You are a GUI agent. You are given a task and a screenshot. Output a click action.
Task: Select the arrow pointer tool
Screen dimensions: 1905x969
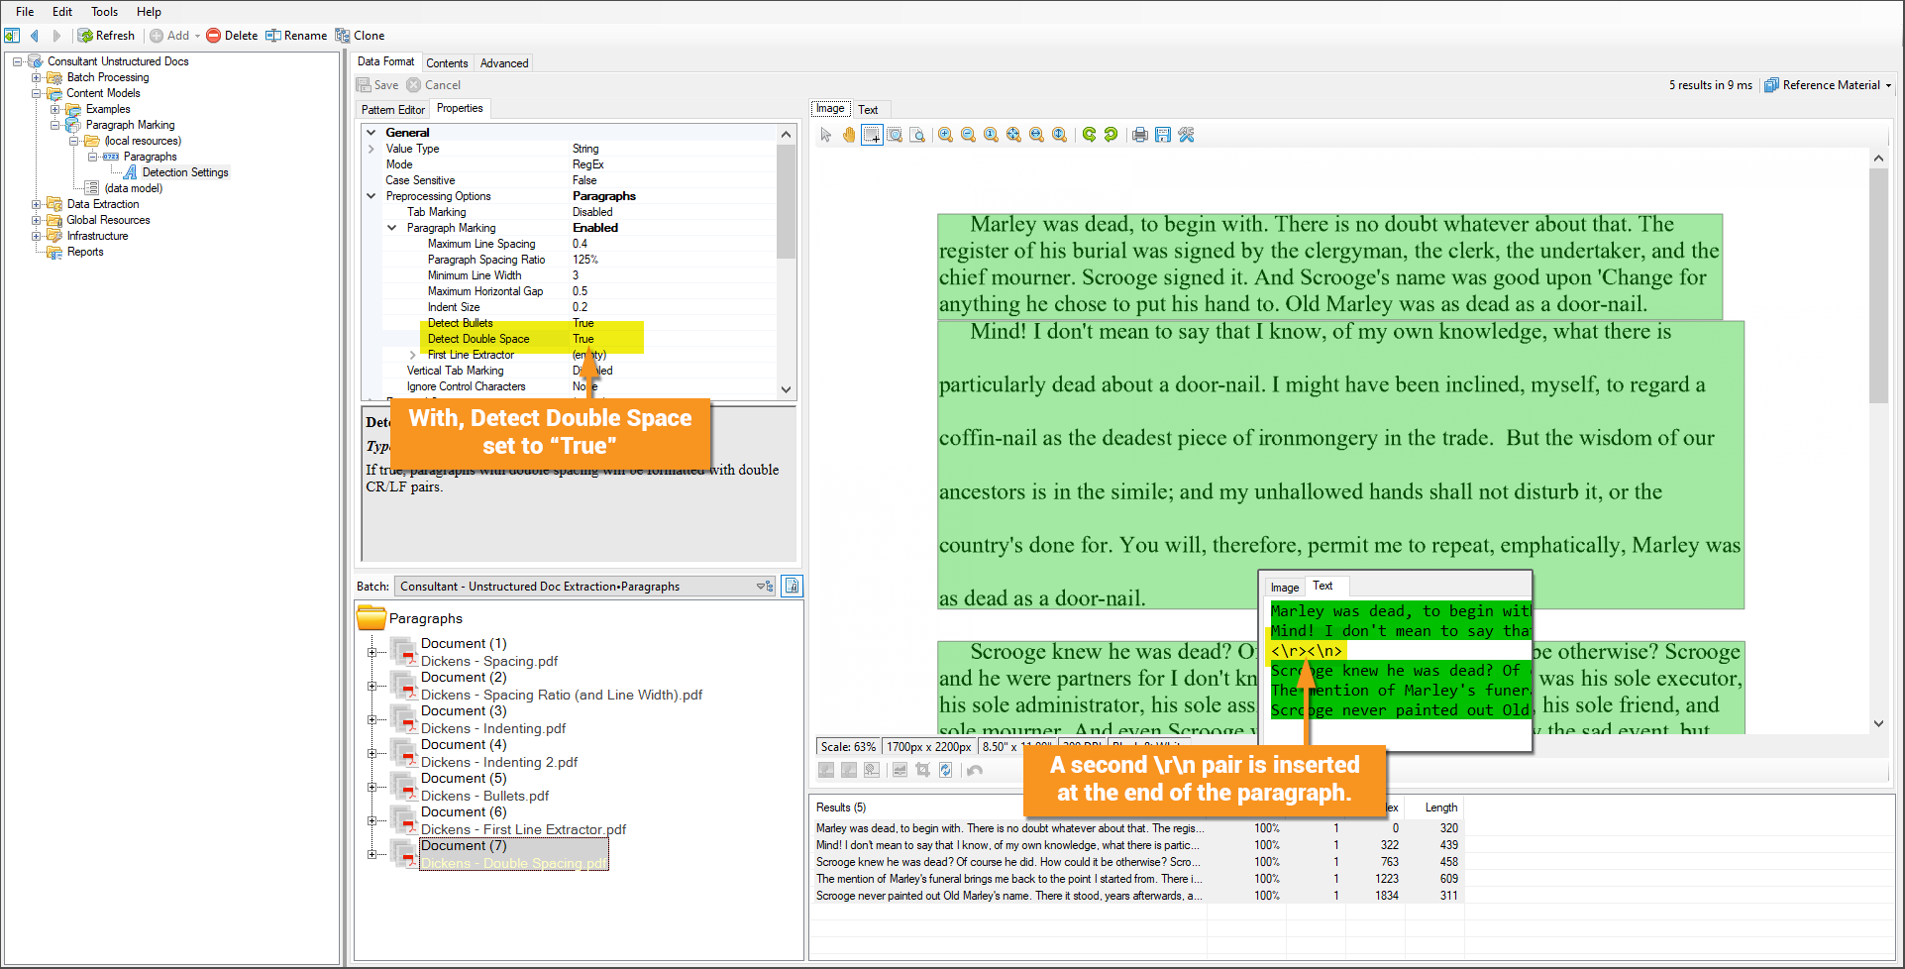click(826, 135)
